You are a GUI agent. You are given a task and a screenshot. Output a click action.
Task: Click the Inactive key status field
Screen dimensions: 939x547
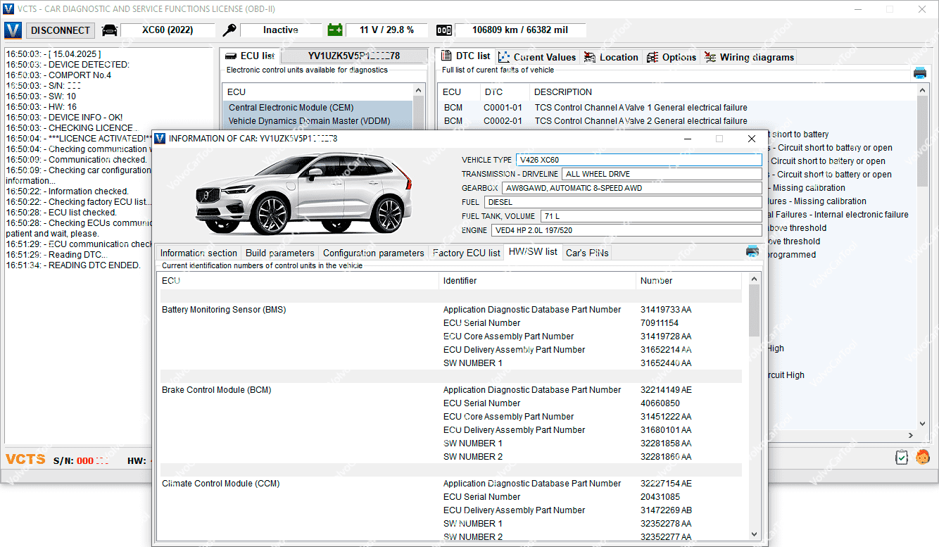[x=281, y=30]
